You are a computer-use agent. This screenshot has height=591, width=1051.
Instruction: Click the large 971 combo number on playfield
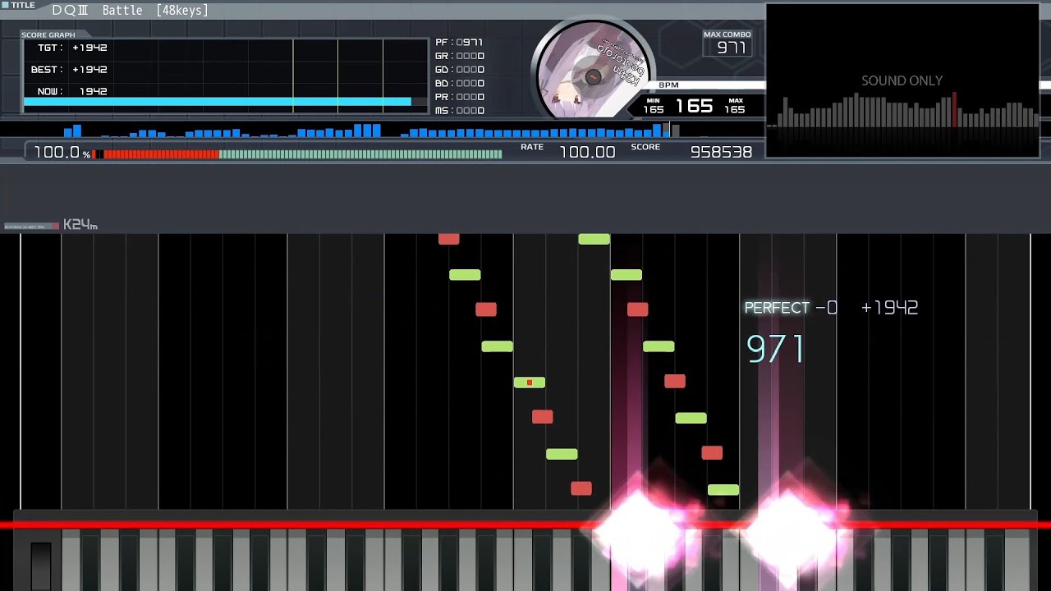click(775, 349)
